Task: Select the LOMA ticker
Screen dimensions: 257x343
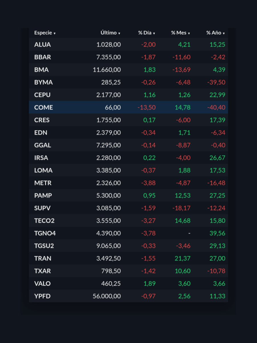Action: tap(43, 170)
